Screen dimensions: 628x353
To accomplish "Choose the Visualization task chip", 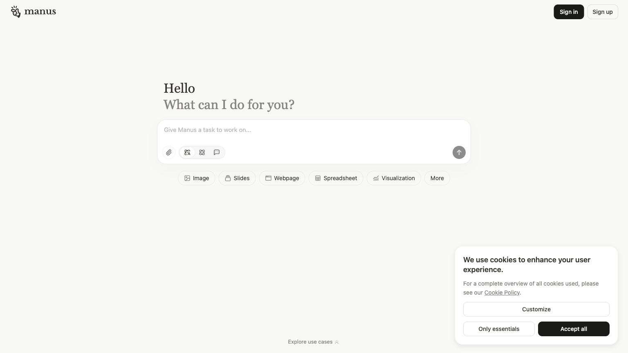I will (x=394, y=178).
